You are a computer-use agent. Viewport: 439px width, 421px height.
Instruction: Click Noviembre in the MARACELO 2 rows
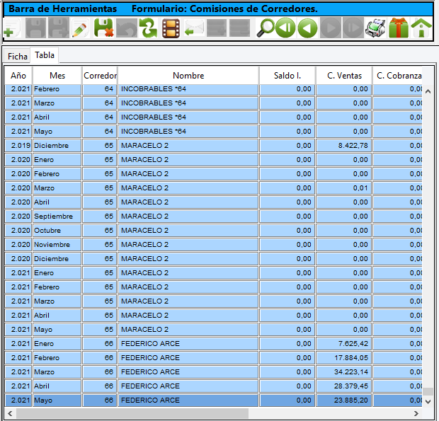pos(57,245)
